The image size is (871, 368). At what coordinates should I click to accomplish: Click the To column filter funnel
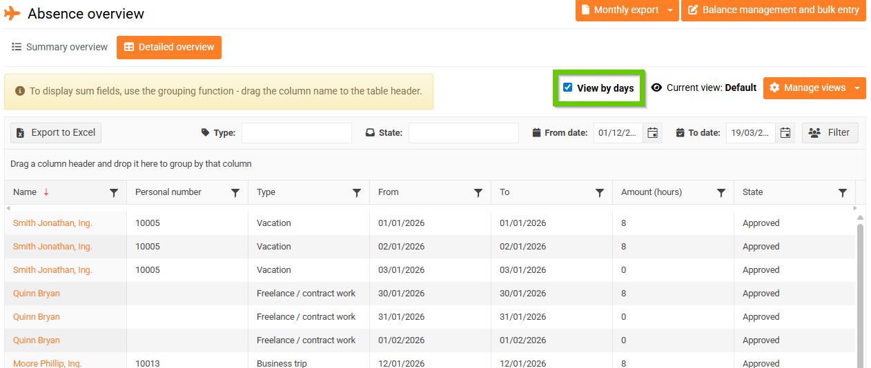click(x=600, y=194)
